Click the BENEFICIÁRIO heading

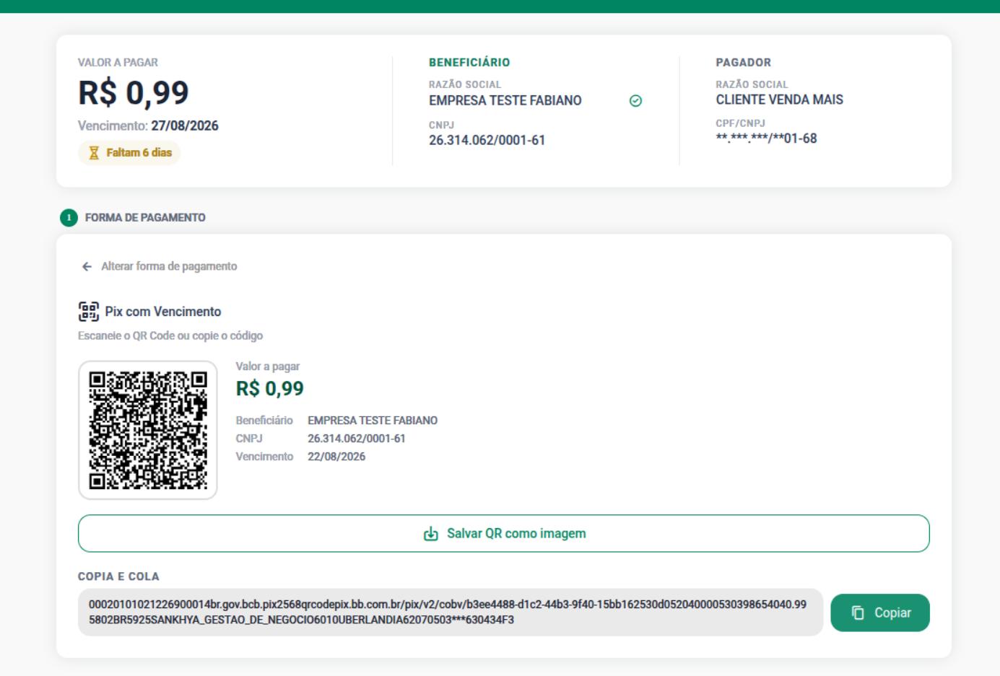pyautogui.click(x=469, y=63)
